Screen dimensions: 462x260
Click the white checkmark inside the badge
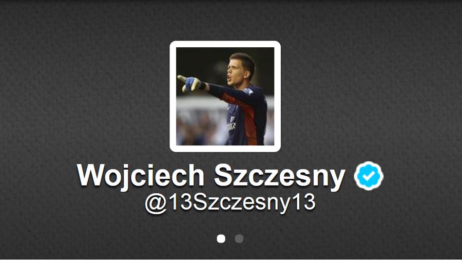tap(368, 176)
